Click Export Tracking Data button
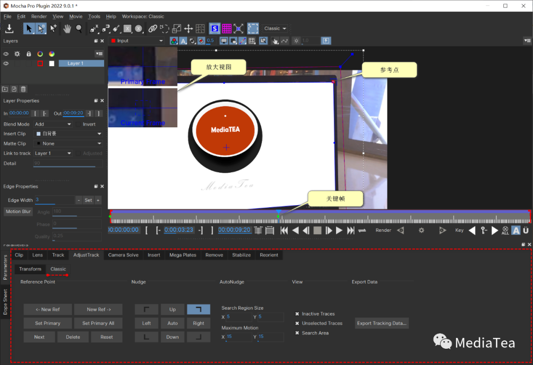The width and height of the screenshot is (533, 365). coord(381,323)
